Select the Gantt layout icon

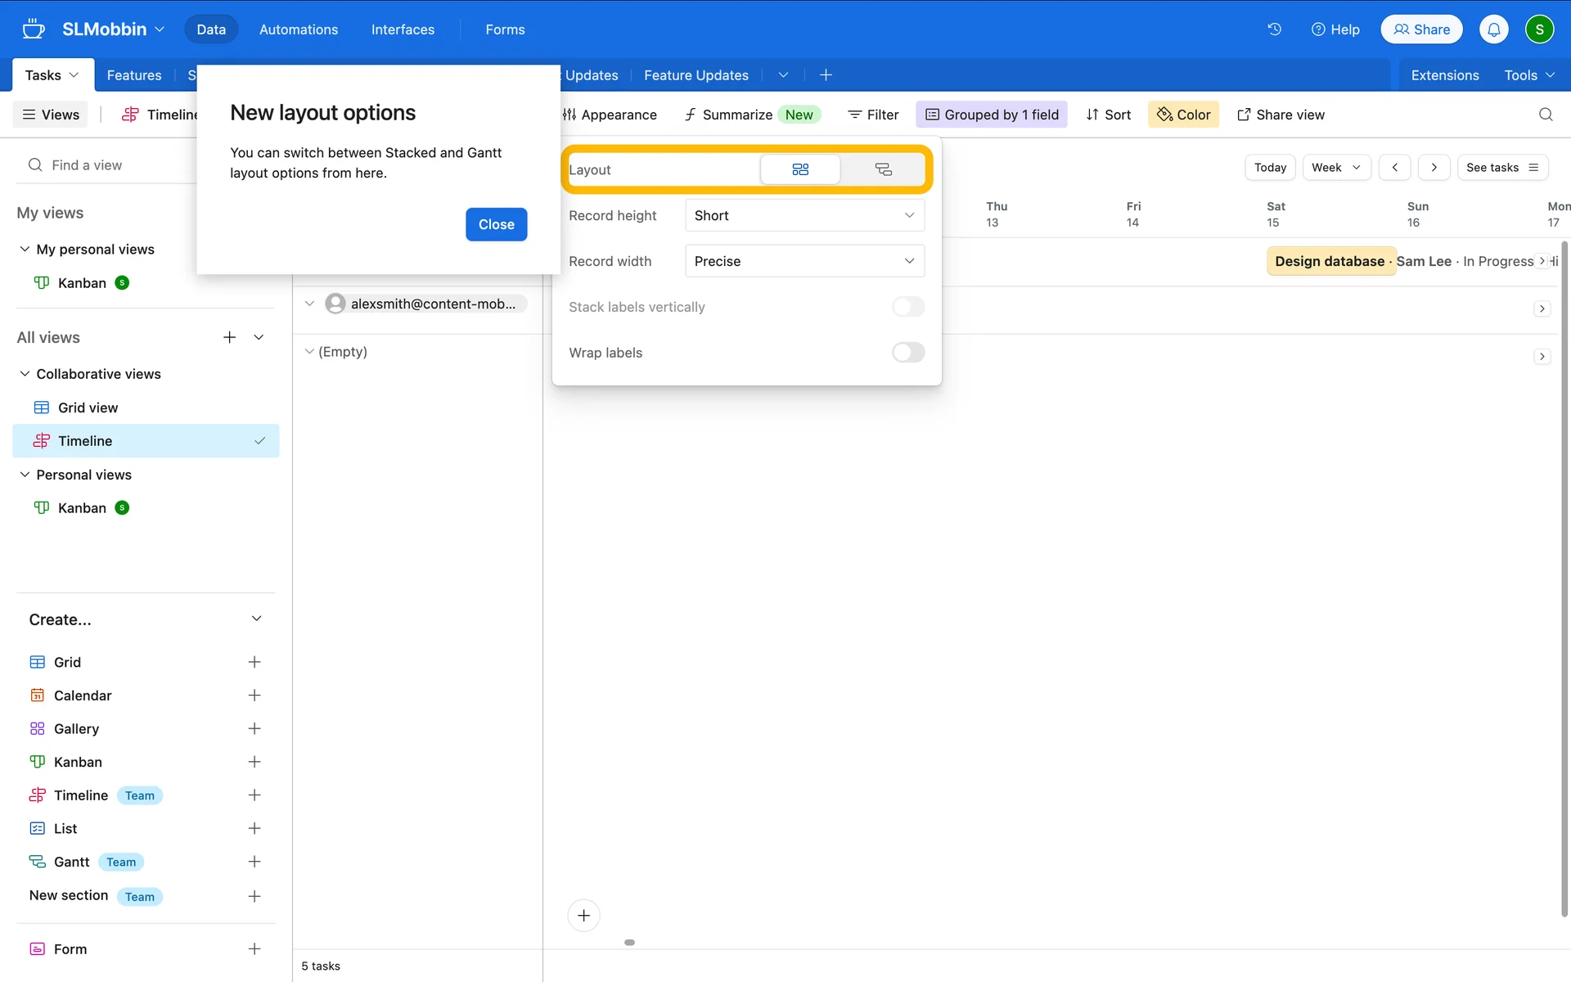(x=883, y=169)
